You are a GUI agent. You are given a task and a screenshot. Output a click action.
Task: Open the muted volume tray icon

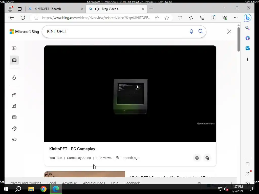[226, 189]
